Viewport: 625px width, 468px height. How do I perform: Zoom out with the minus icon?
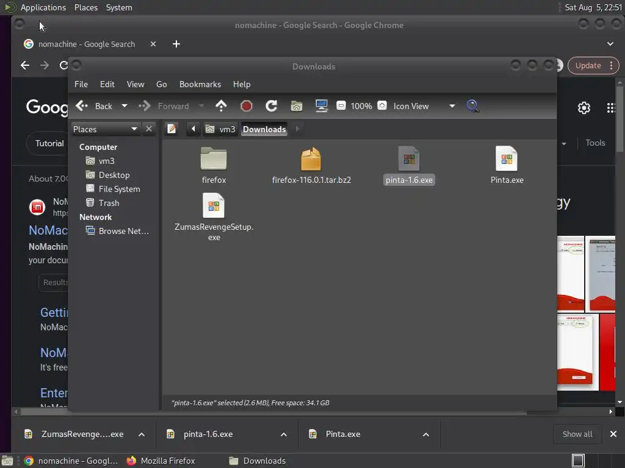click(341, 105)
